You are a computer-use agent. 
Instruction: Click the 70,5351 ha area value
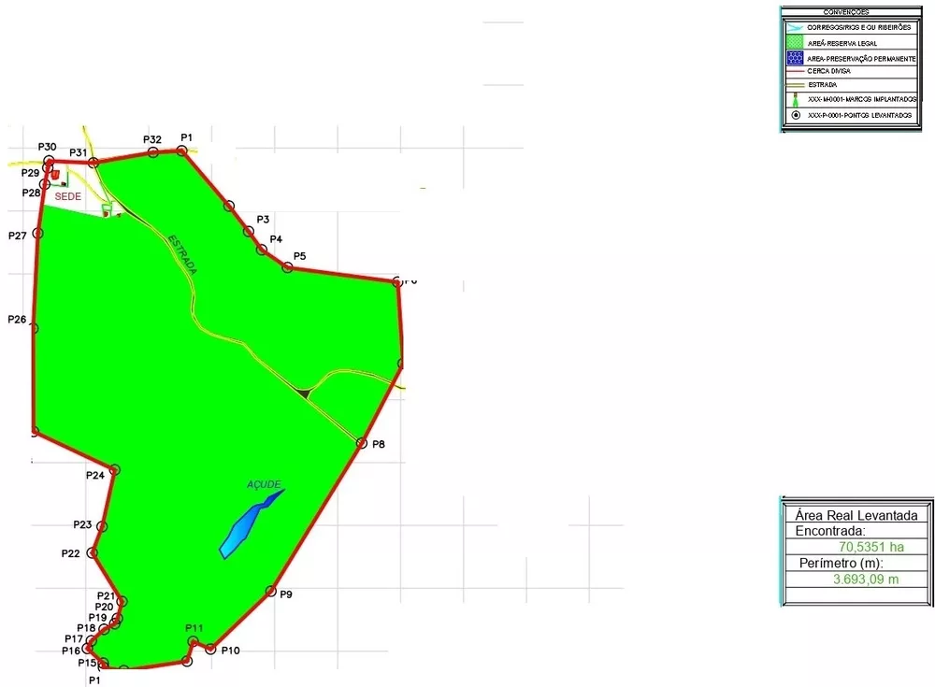click(870, 547)
